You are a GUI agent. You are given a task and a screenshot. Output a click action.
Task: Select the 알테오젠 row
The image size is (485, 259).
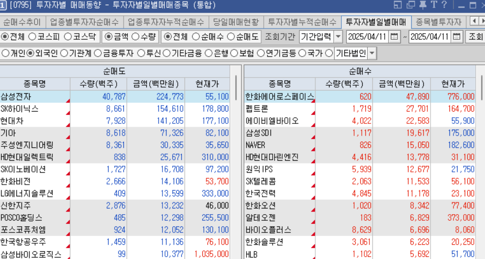tap(360, 218)
